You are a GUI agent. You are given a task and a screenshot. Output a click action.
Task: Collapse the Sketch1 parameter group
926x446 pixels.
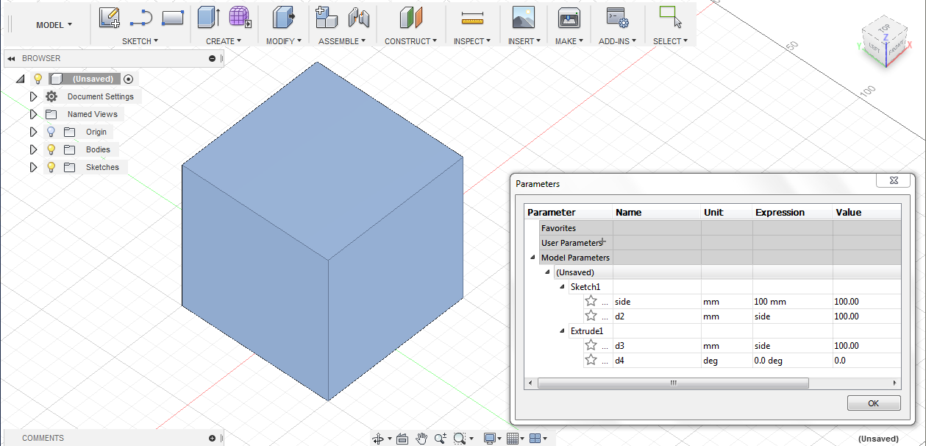pos(563,287)
